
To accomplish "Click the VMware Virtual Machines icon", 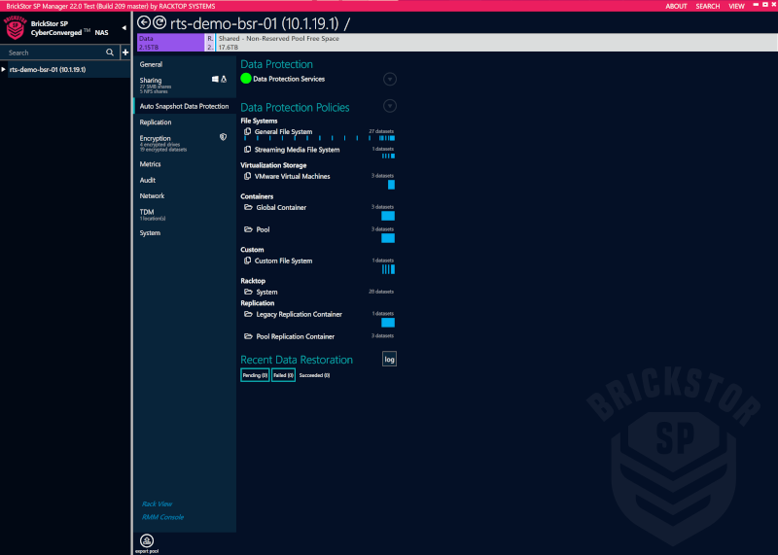I will [247, 176].
